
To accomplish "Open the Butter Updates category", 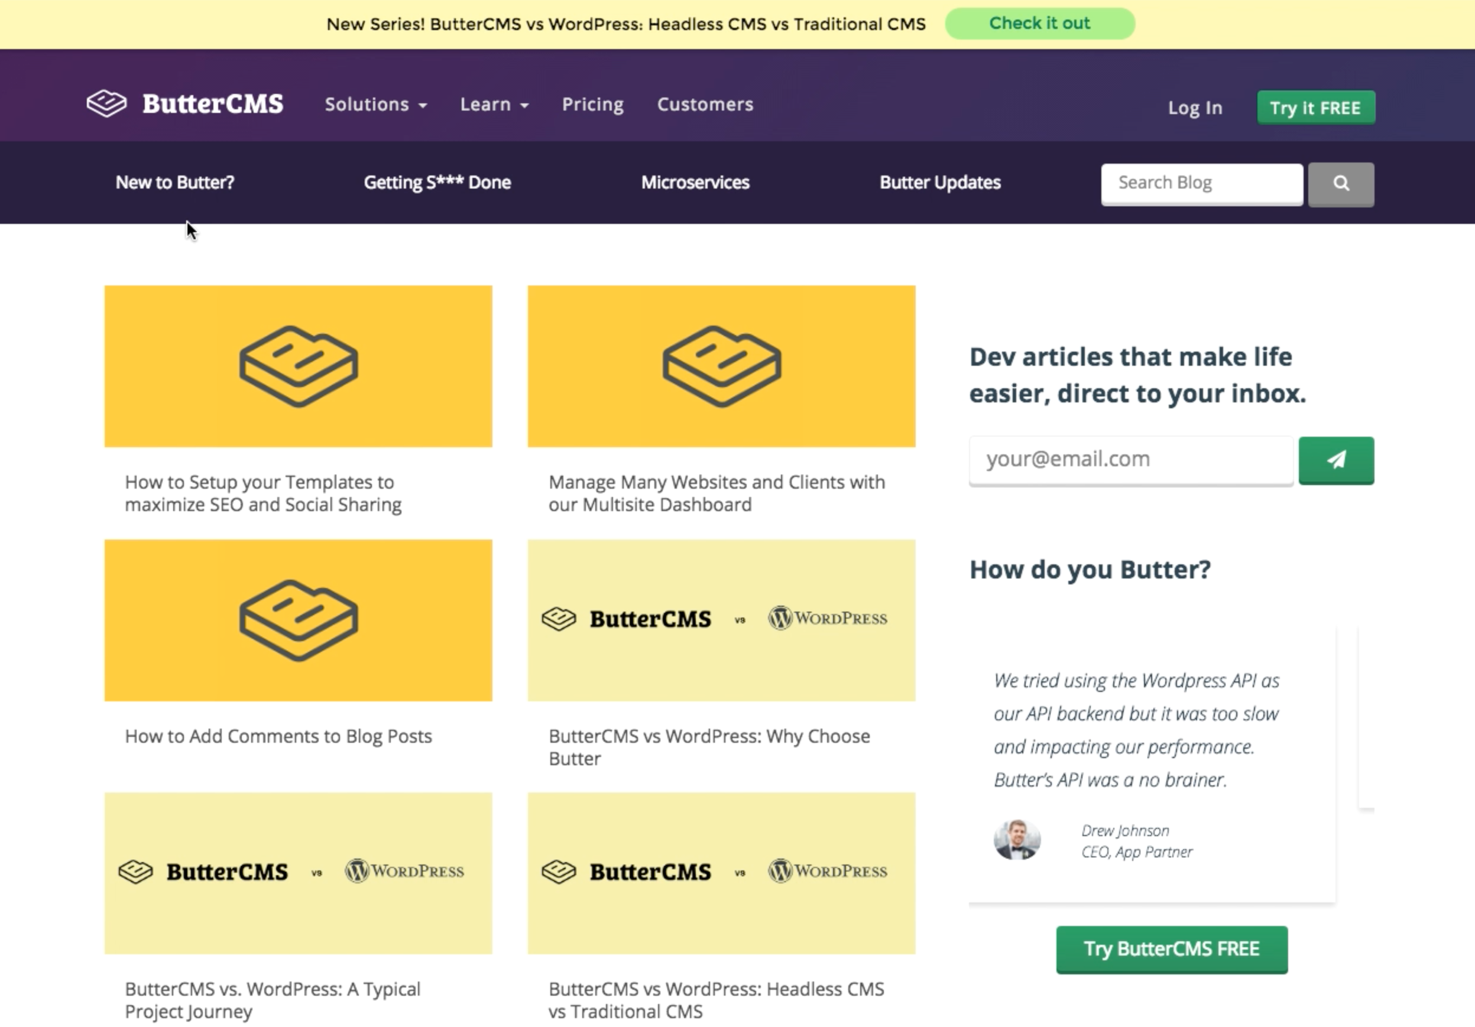I will 940,183.
